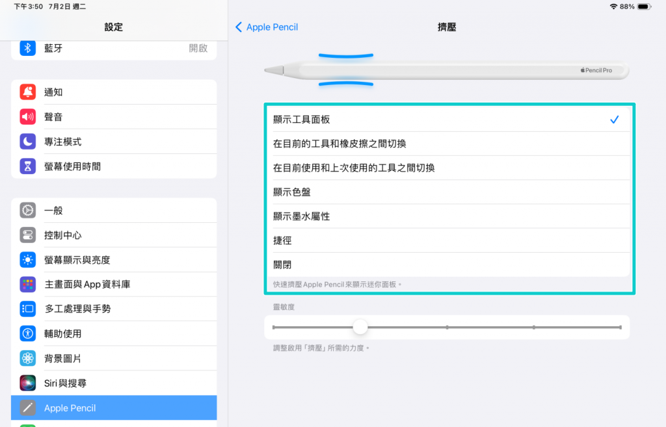Open Siri 與搜尋 settings
666x427 pixels.
pyautogui.click(x=114, y=383)
